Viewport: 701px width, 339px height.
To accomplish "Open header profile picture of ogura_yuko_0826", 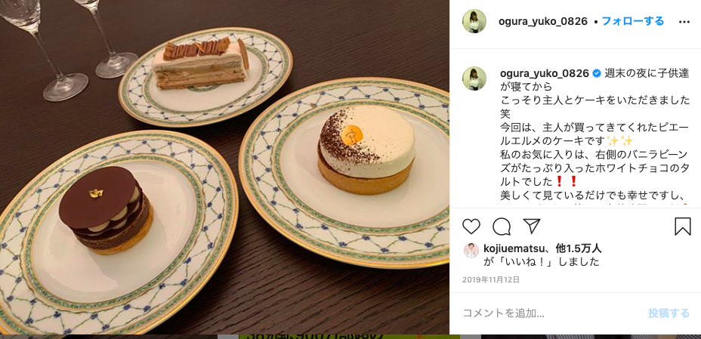I will (x=474, y=21).
